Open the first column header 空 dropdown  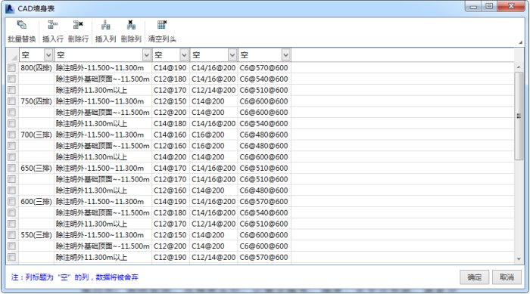pos(48,55)
